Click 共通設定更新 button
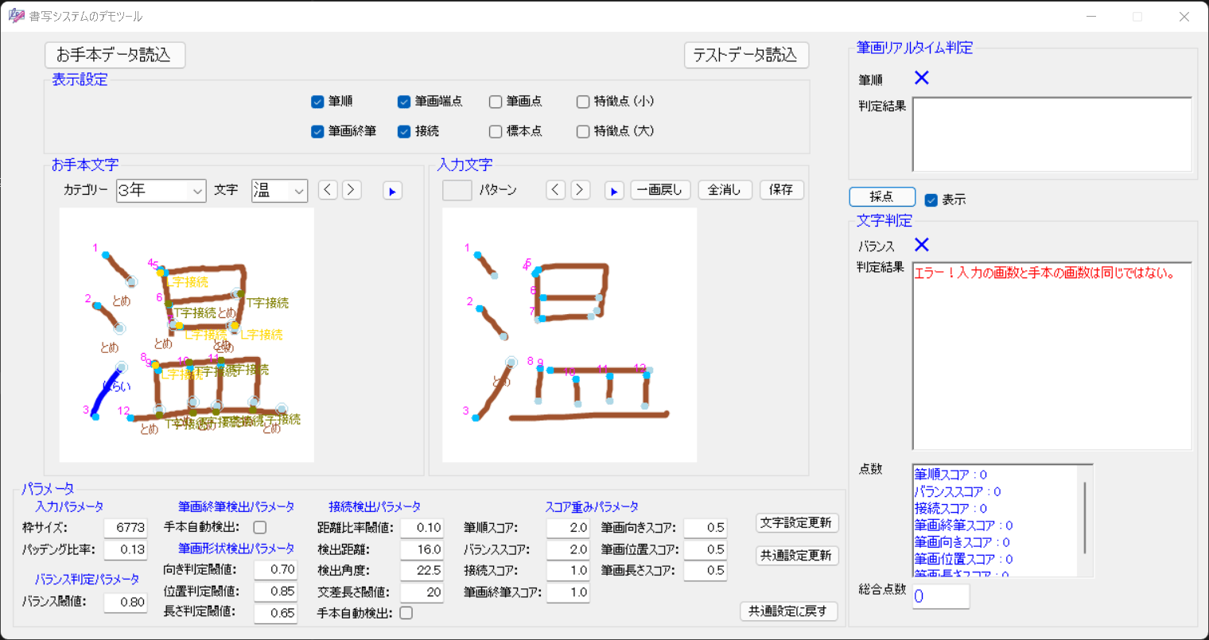The height and width of the screenshot is (640, 1209). click(797, 556)
